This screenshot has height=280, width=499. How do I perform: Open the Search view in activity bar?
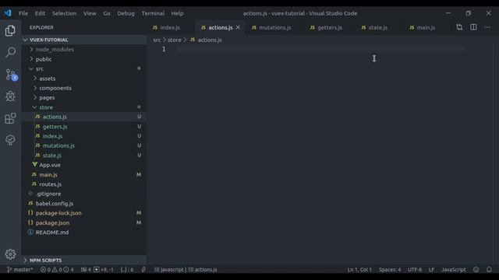pyautogui.click(x=10, y=52)
